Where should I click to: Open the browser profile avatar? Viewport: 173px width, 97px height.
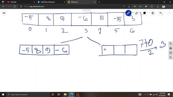164,6
